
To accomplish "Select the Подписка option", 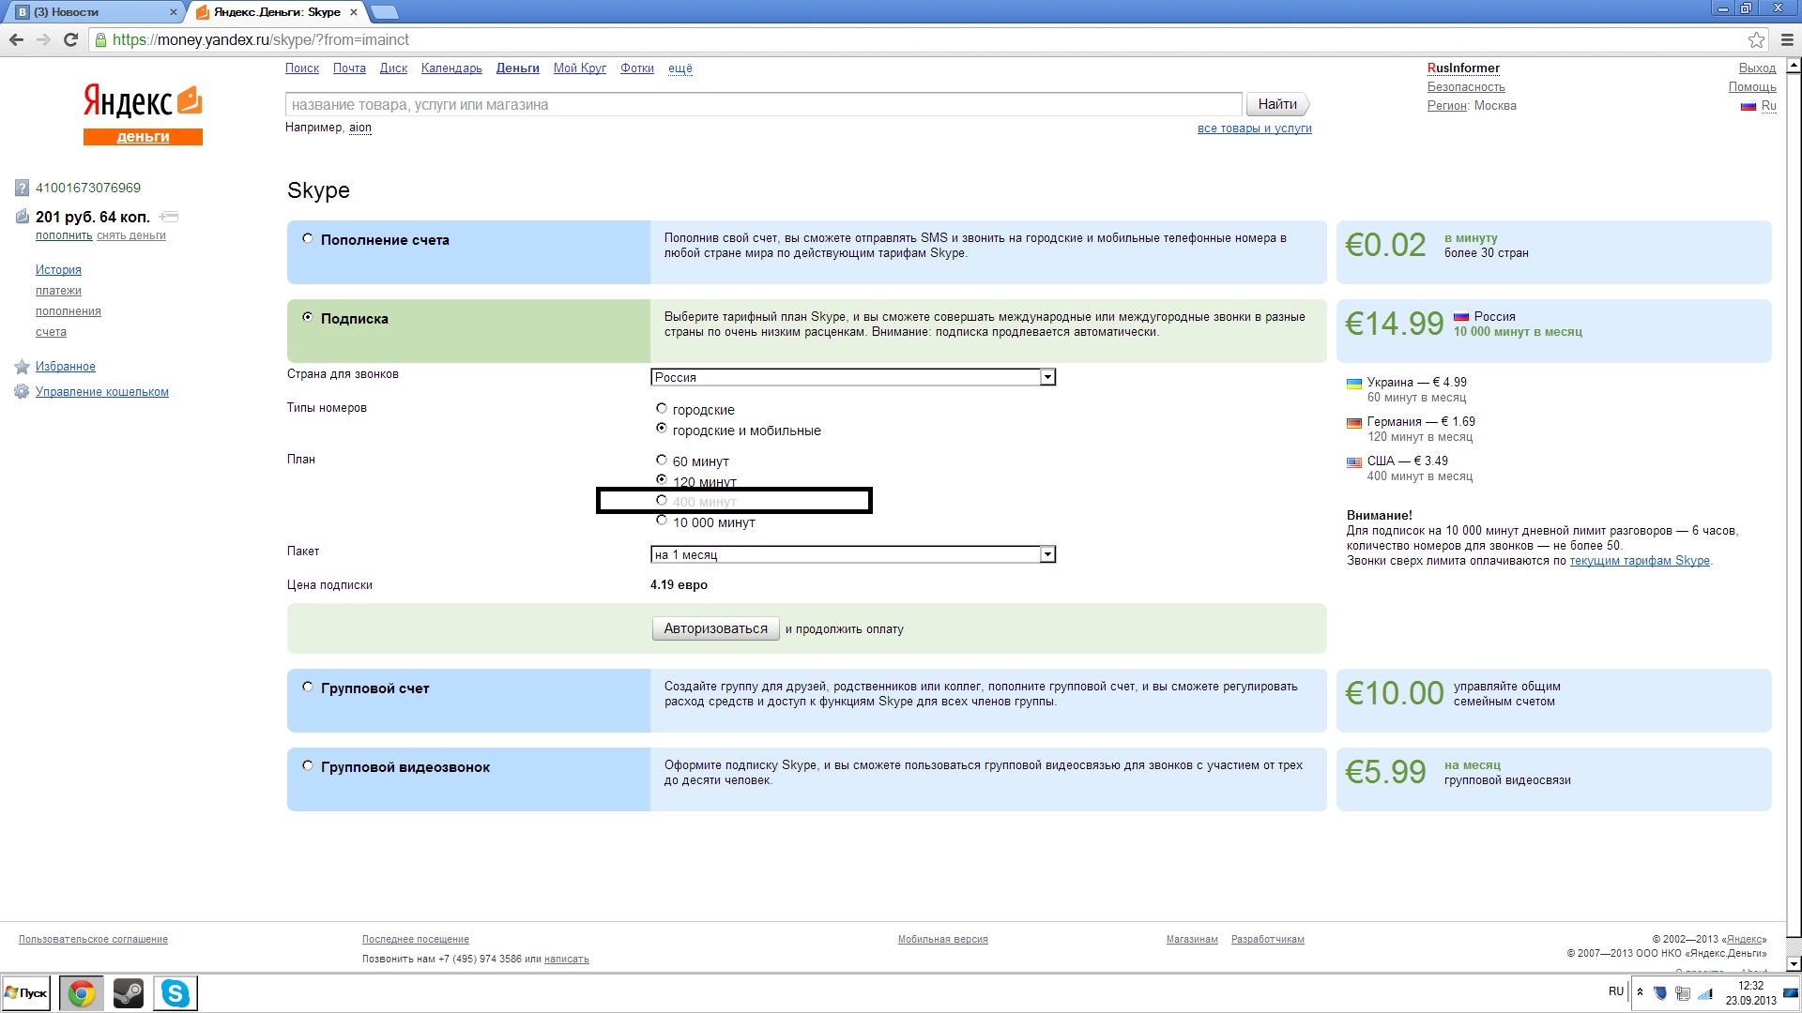I will click(308, 318).
